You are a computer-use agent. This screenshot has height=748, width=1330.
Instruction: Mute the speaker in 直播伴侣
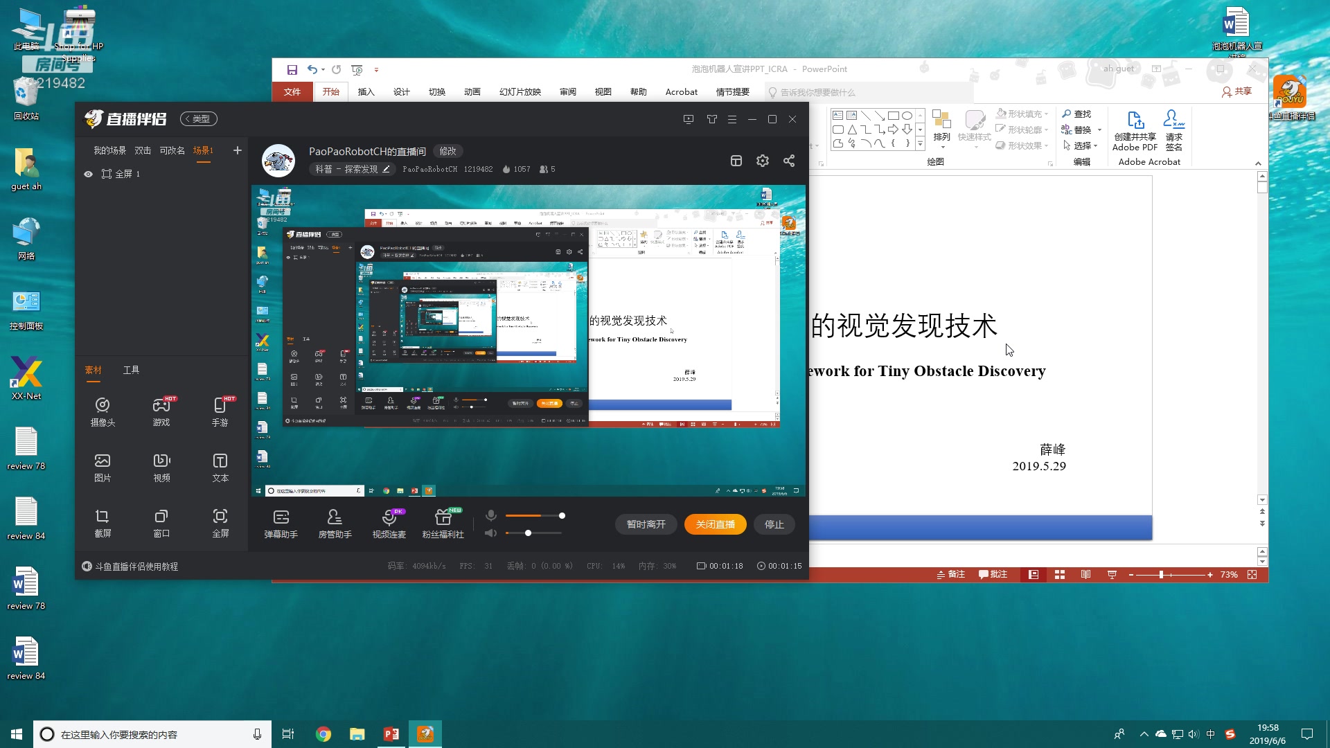pyautogui.click(x=490, y=533)
